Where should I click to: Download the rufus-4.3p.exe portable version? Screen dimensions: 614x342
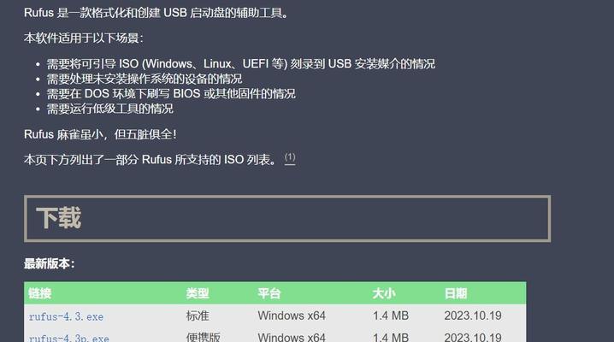(69, 338)
